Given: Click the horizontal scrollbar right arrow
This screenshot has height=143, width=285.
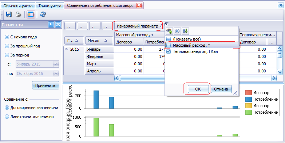Looking at the screenshot, I should tap(274, 78).
